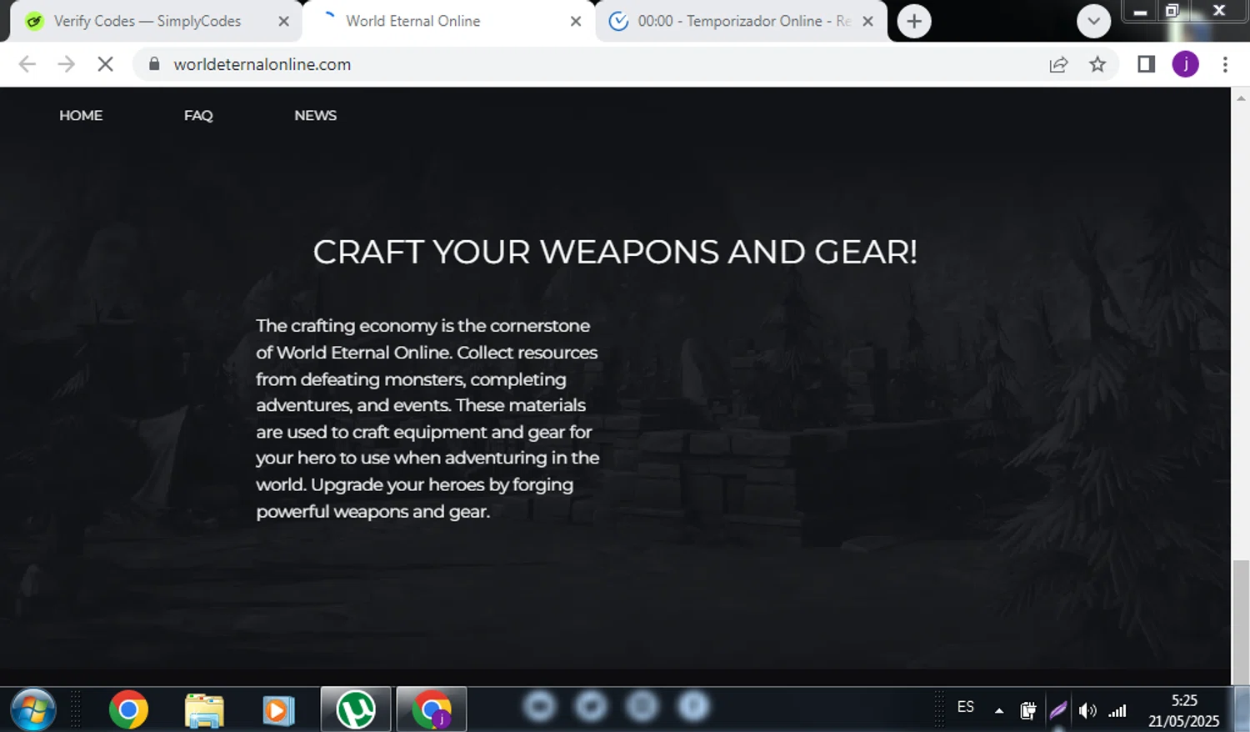Bookmark this page with the star icon

[x=1097, y=64]
